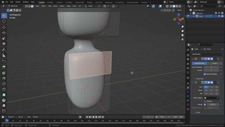Open the Render properties tab

click(x=188, y=55)
